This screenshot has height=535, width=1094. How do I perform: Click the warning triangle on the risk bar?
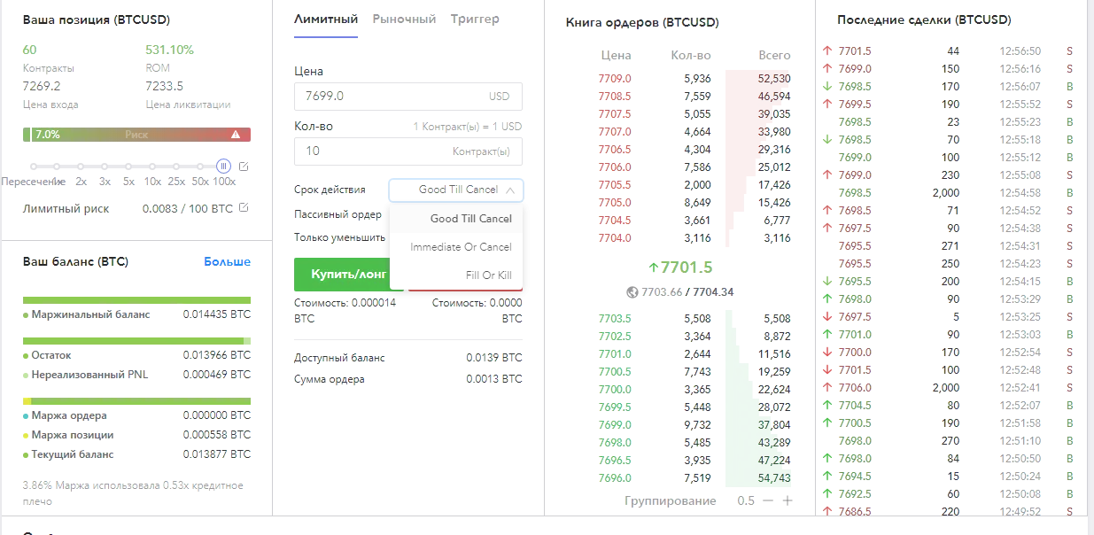click(x=236, y=135)
